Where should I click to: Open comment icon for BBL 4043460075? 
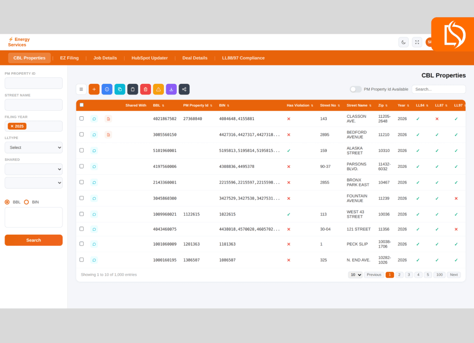click(94, 229)
